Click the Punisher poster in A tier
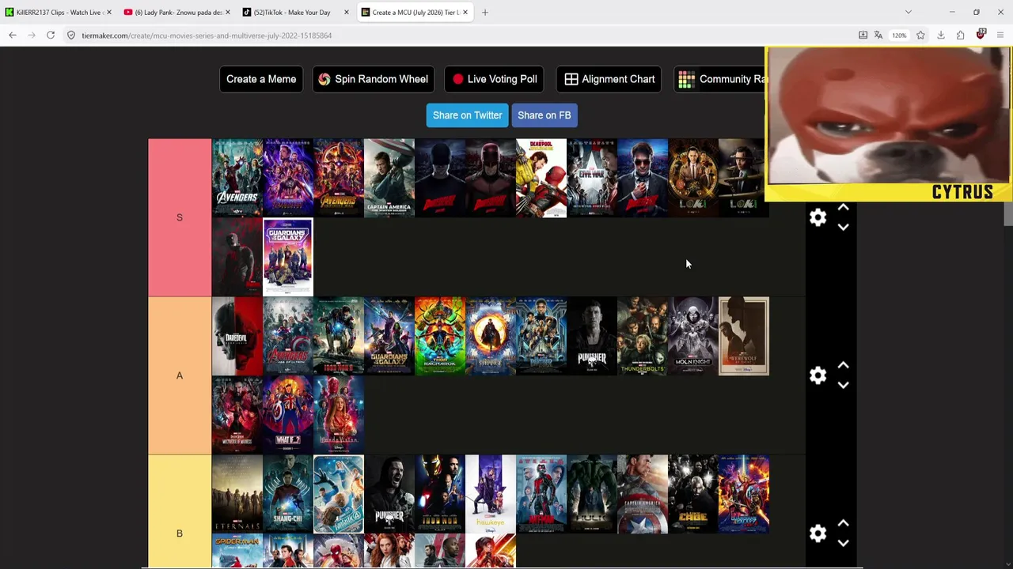This screenshot has width=1013, height=569. 592,336
